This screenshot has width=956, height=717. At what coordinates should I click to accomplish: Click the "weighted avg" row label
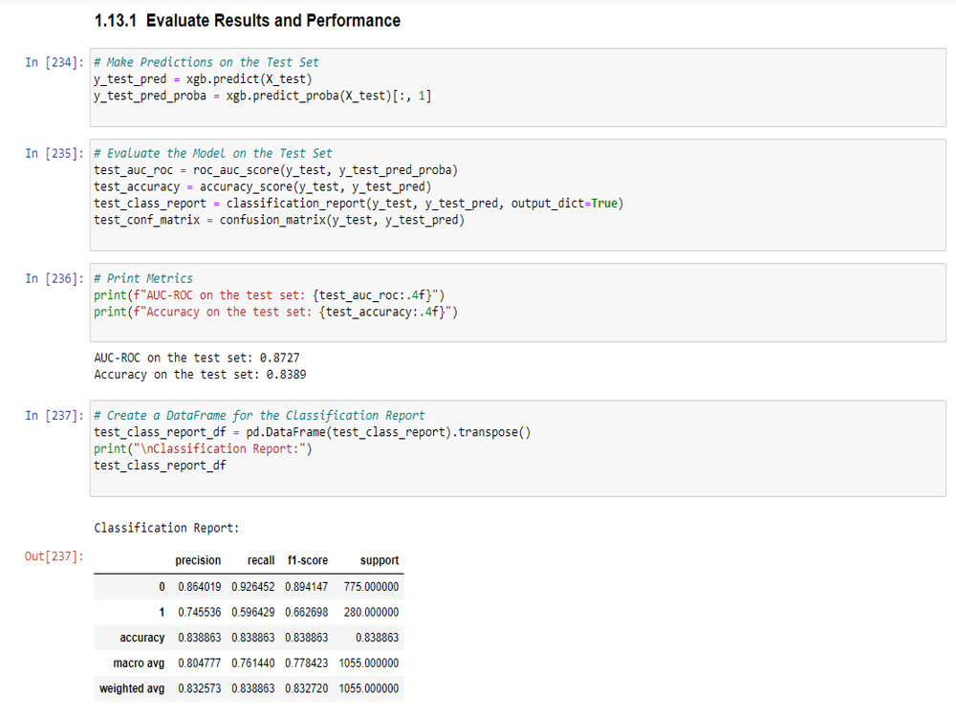click(132, 688)
